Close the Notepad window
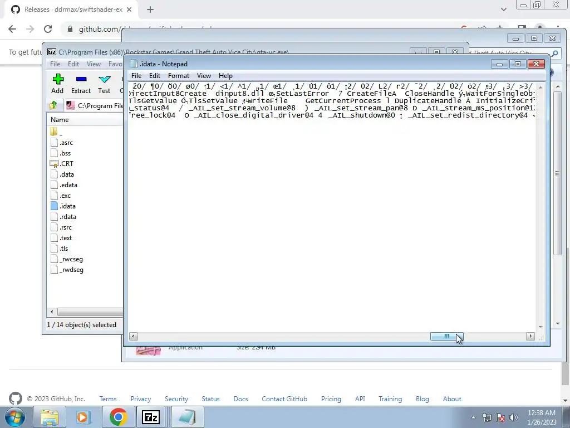The image size is (570, 428). point(536,64)
